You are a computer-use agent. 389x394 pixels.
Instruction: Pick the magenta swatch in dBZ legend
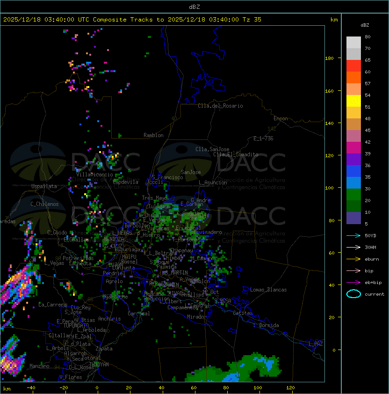pyautogui.click(x=353, y=148)
